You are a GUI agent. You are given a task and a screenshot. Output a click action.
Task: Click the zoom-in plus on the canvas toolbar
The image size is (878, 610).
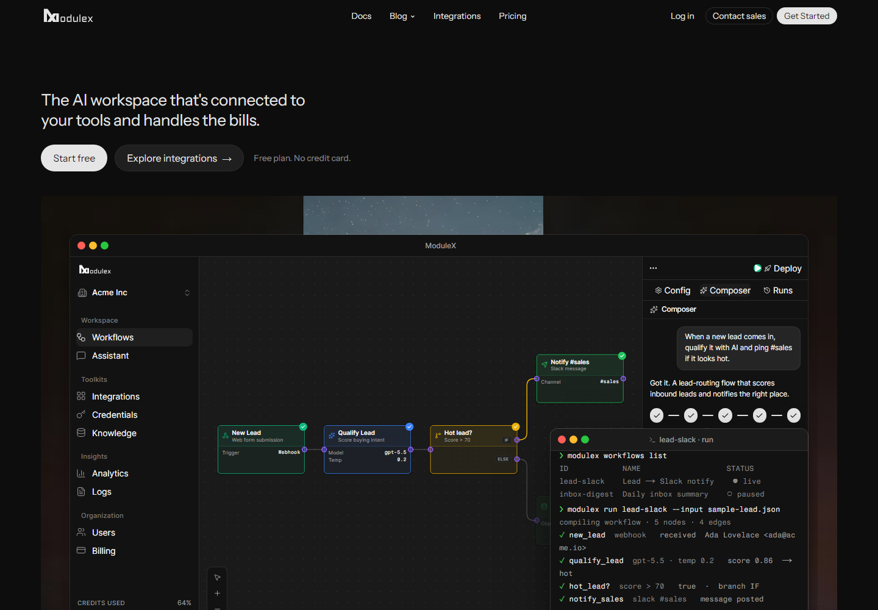pyautogui.click(x=217, y=593)
